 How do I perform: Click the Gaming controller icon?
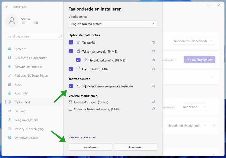point(10,111)
